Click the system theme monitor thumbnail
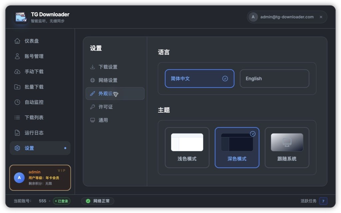The image size is (341, 213). coord(287,142)
